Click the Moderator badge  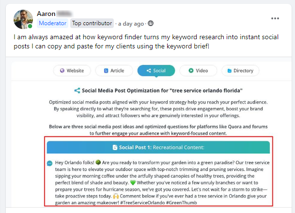53,23
